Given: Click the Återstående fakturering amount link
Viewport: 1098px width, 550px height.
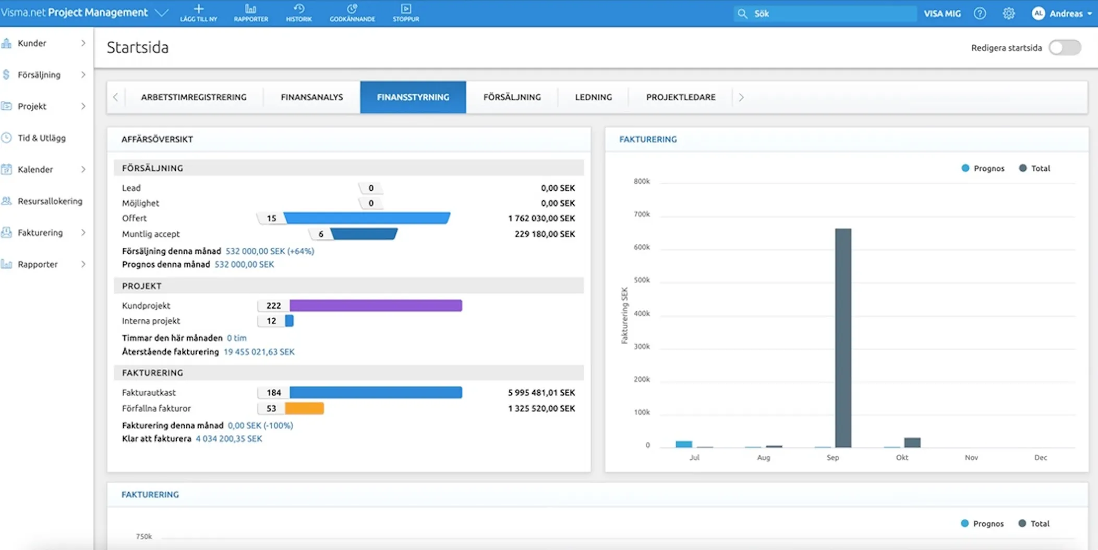Looking at the screenshot, I should [259, 352].
